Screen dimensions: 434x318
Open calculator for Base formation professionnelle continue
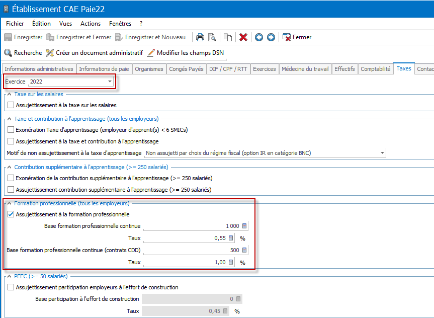(245, 226)
